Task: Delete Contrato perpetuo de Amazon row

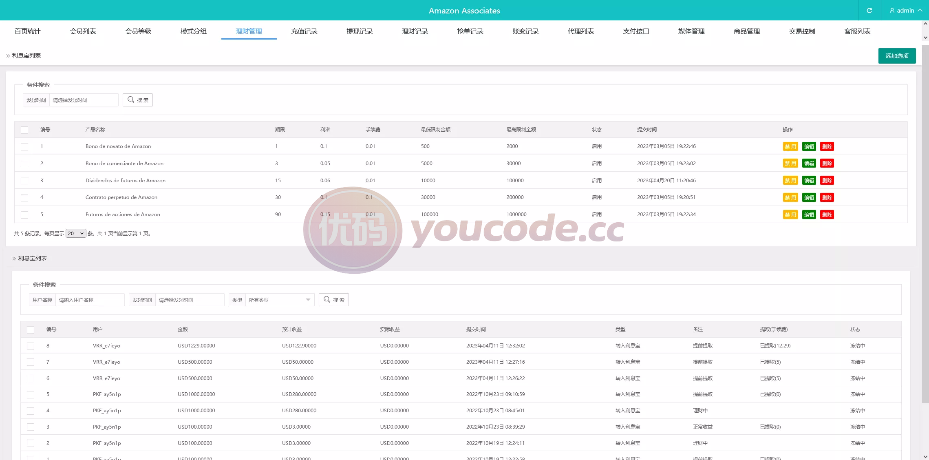Action: [827, 198]
